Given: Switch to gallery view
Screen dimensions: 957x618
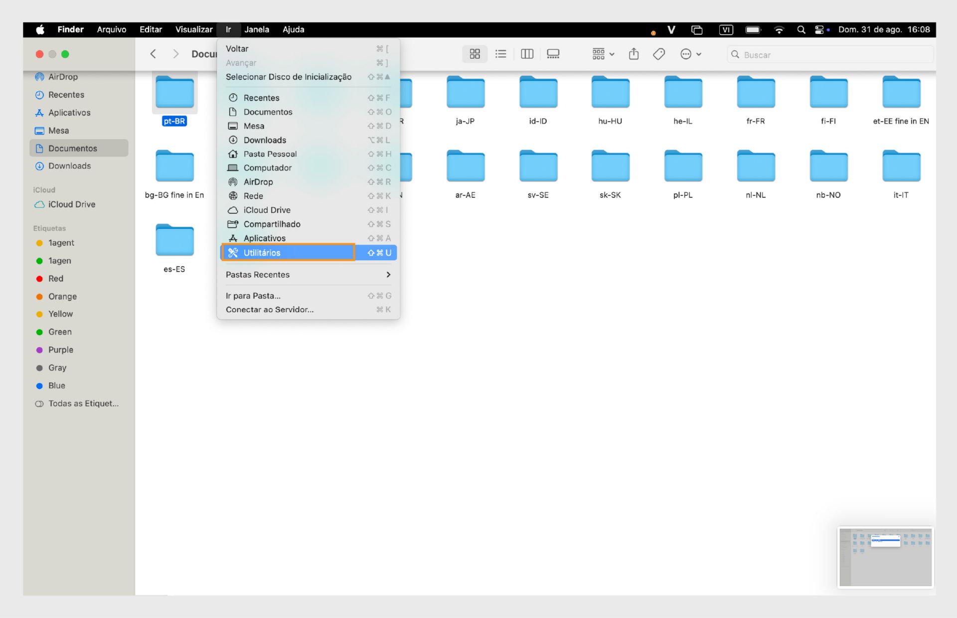Looking at the screenshot, I should pos(553,54).
